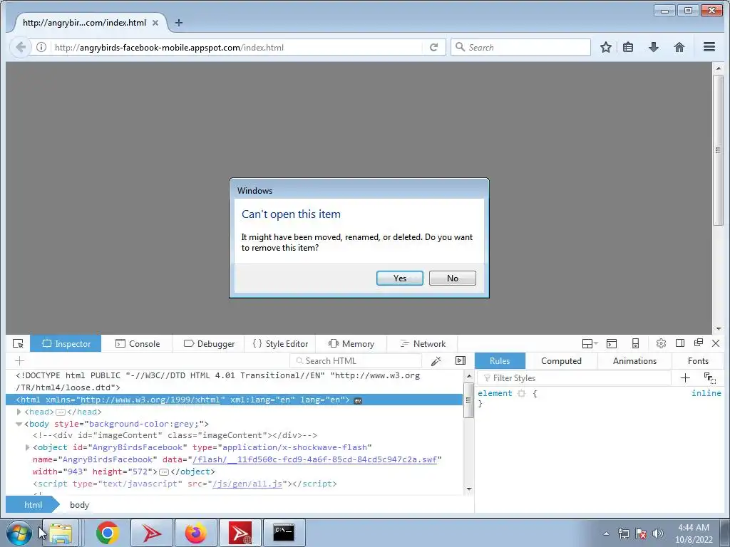The width and height of the screenshot is (730, 547).
Task: Select the body breadcrumb
Action: click(80, 505)
